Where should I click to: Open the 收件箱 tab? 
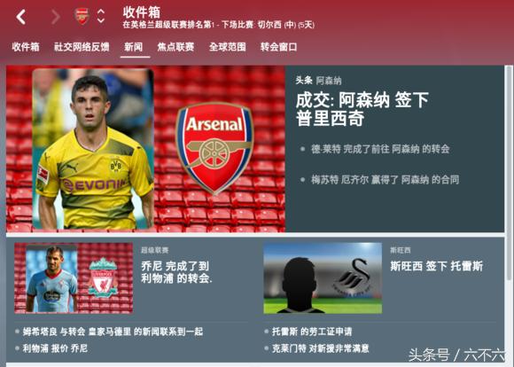[26, 47]
